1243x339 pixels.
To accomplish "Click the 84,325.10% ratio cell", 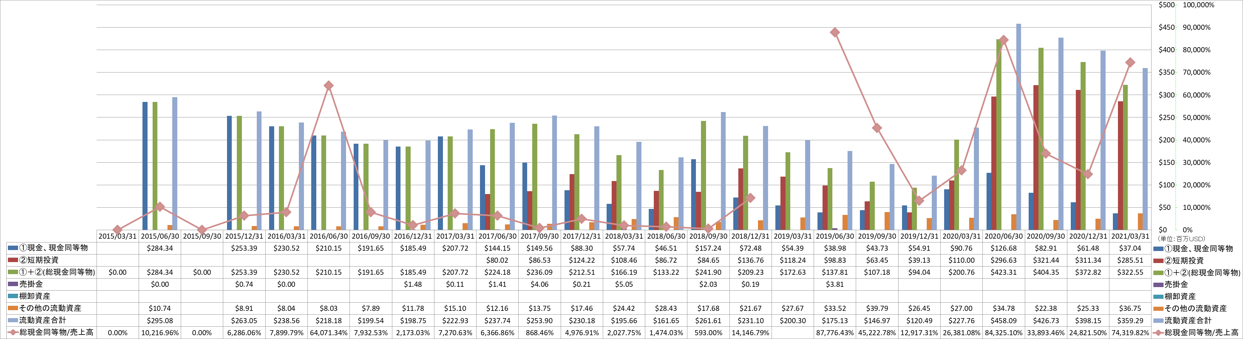I will point(1004,333).
